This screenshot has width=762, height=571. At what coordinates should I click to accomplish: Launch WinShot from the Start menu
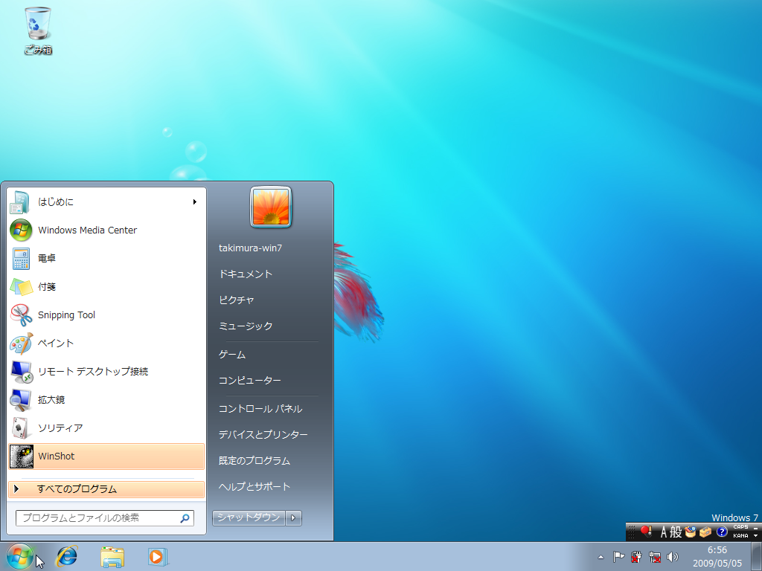[x=106, y=457]
